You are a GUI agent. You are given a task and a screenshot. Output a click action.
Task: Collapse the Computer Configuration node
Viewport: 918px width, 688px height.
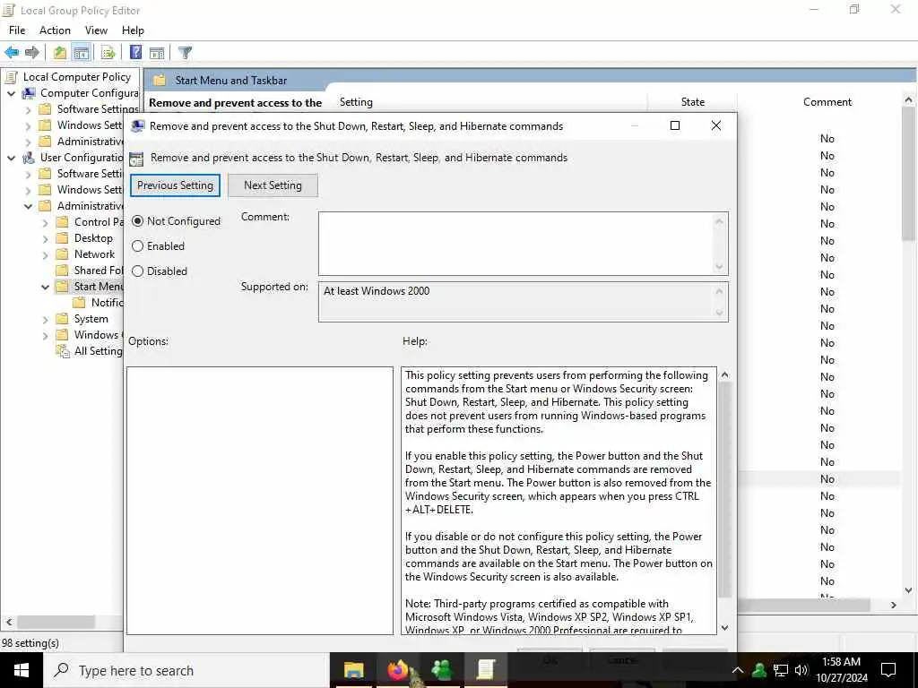point(11,93)
